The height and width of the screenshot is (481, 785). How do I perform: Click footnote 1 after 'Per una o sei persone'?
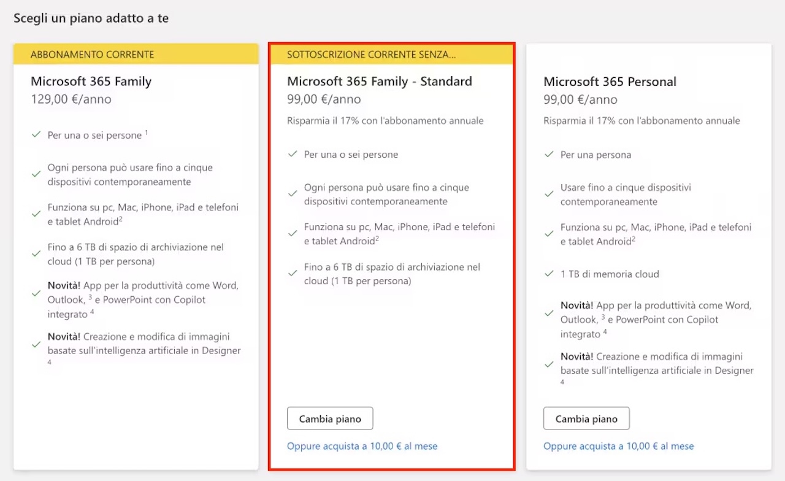pyautogui.click(x=147, y=133)
